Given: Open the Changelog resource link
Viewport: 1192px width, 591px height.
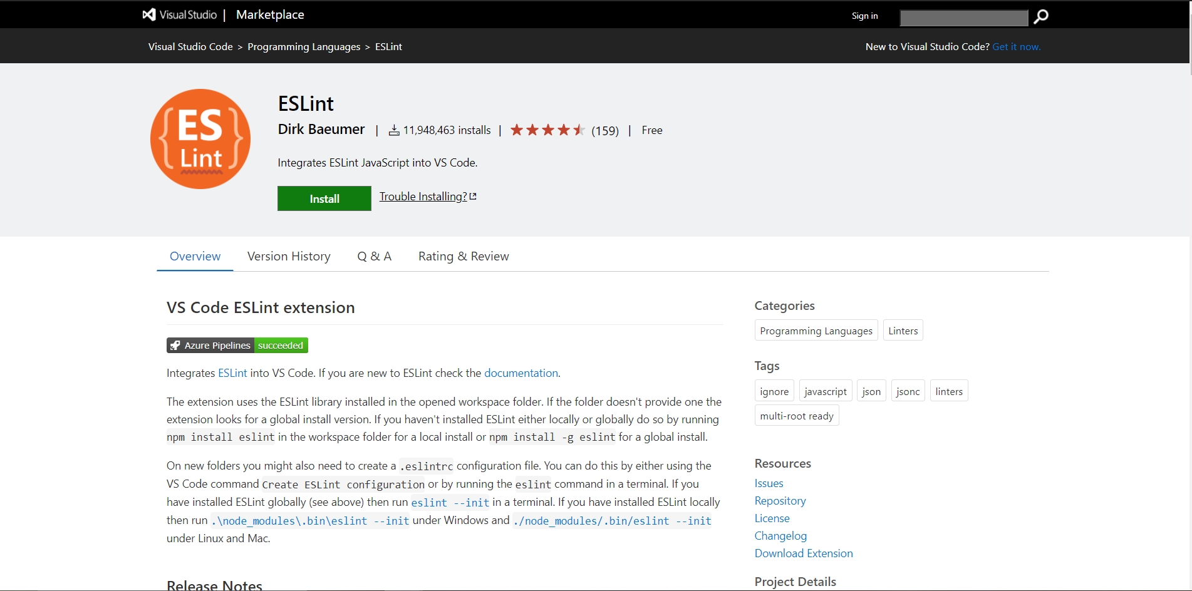Looking at the screenshot, I should pyautogui.click(x=780, y=536).
